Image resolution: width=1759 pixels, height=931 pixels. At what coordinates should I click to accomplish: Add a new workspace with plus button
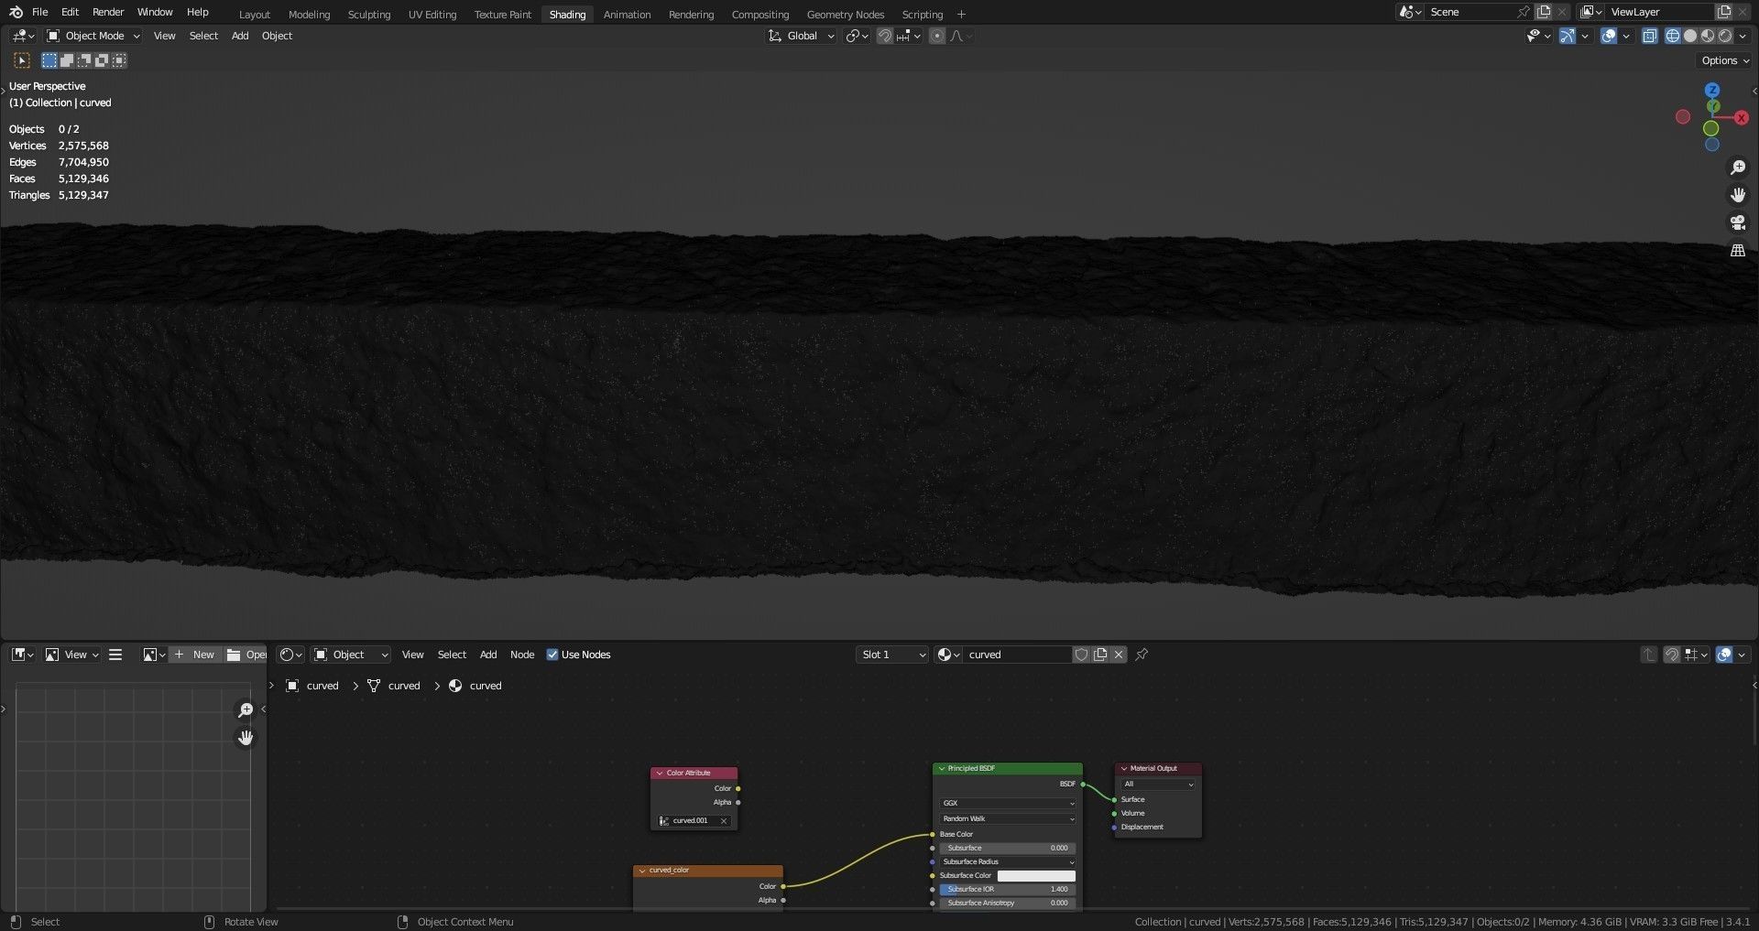pos(961,15)
